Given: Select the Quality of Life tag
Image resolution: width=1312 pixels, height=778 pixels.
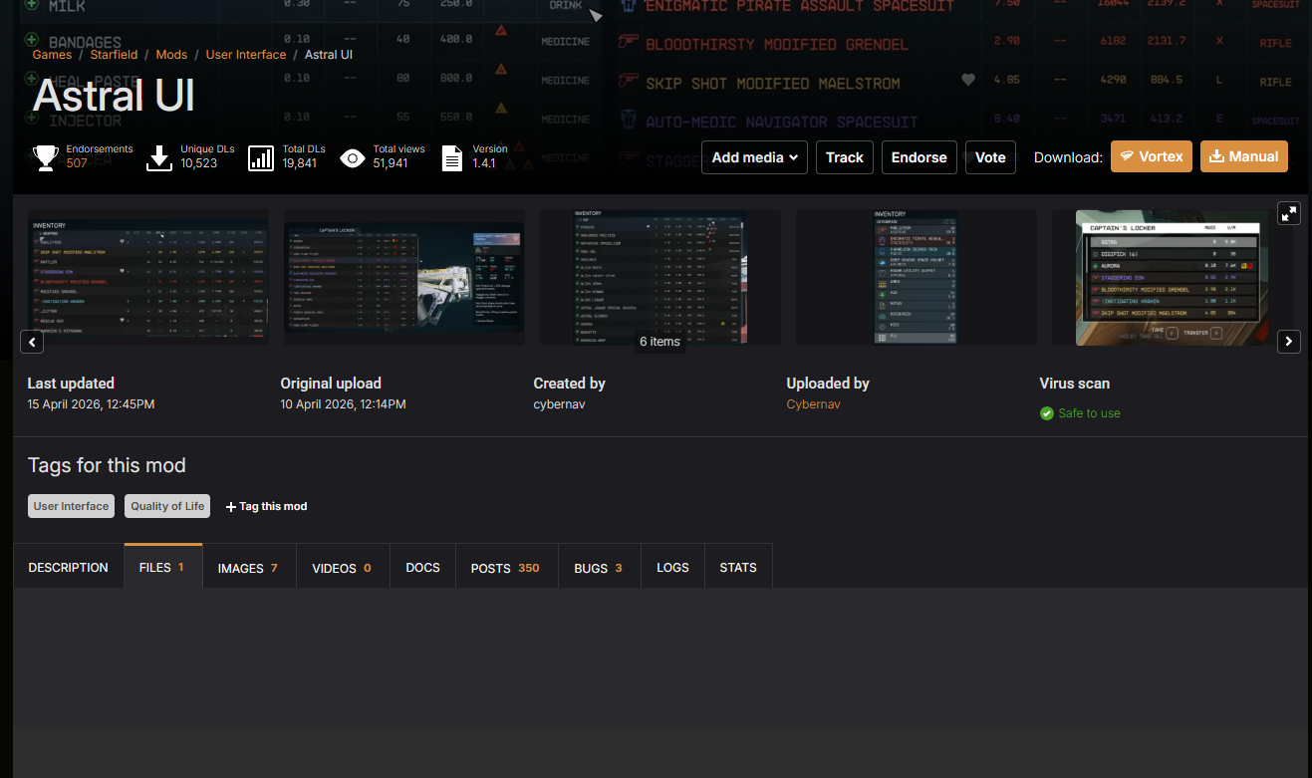Looking at the screenshot, I should tap(167, 506).
